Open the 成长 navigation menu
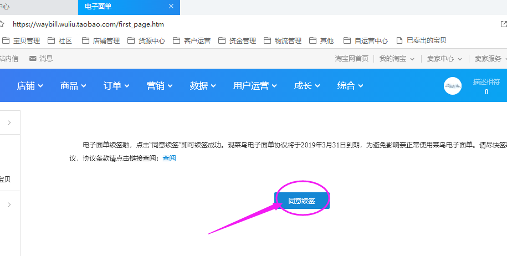 click(x=307, y=86)
